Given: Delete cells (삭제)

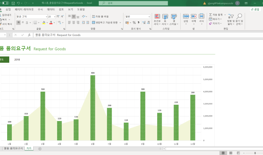Looking at the screenshot, I should (x=194, y=20).
